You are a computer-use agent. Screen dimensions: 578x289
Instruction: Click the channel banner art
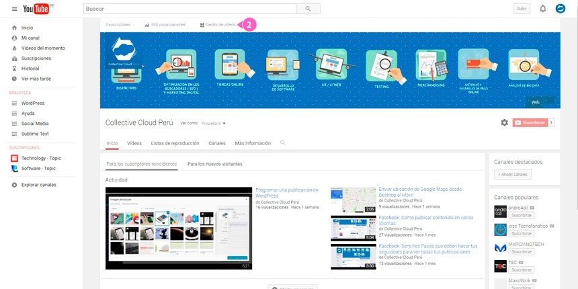click(330, 70)
